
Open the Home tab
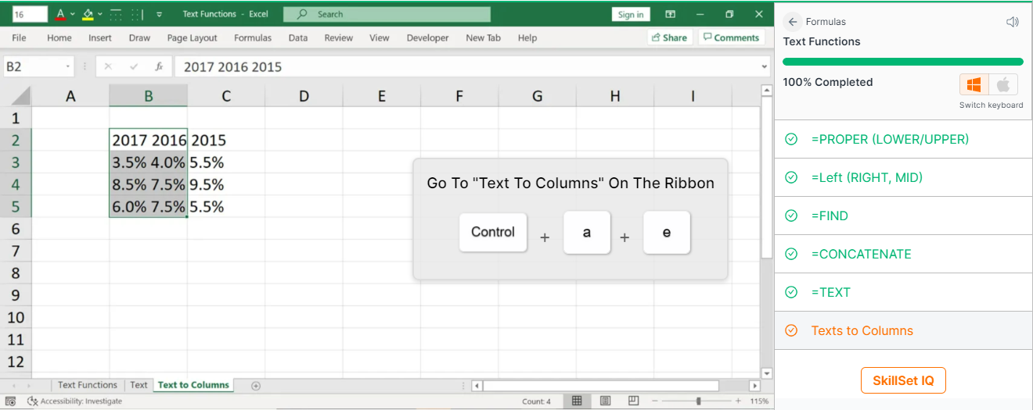pyautogui.click(x=59, y=37)
